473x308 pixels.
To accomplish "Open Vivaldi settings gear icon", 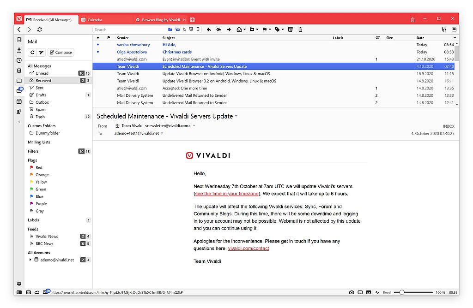I will [x=19, y=284].
